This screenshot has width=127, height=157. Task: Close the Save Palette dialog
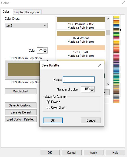coord(100,65)
